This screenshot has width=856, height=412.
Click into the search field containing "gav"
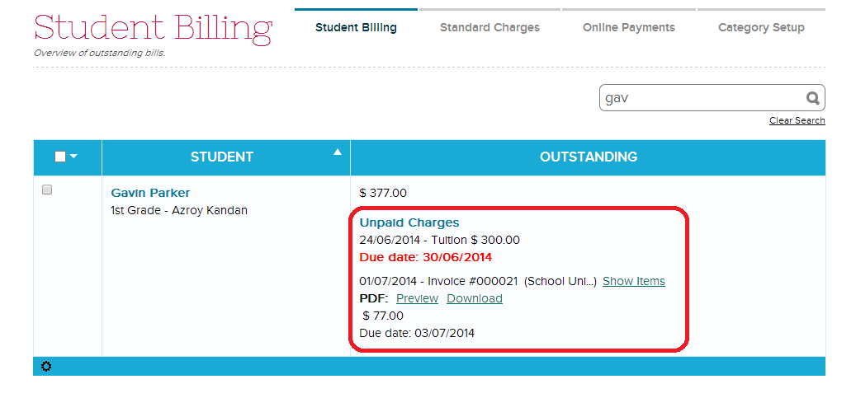(702, 98)
